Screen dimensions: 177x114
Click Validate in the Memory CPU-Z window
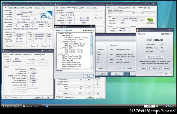pyautogui.click(x=38, y=97)
